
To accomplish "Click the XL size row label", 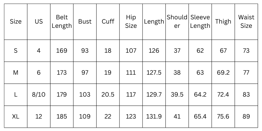I will pos(16,117).
